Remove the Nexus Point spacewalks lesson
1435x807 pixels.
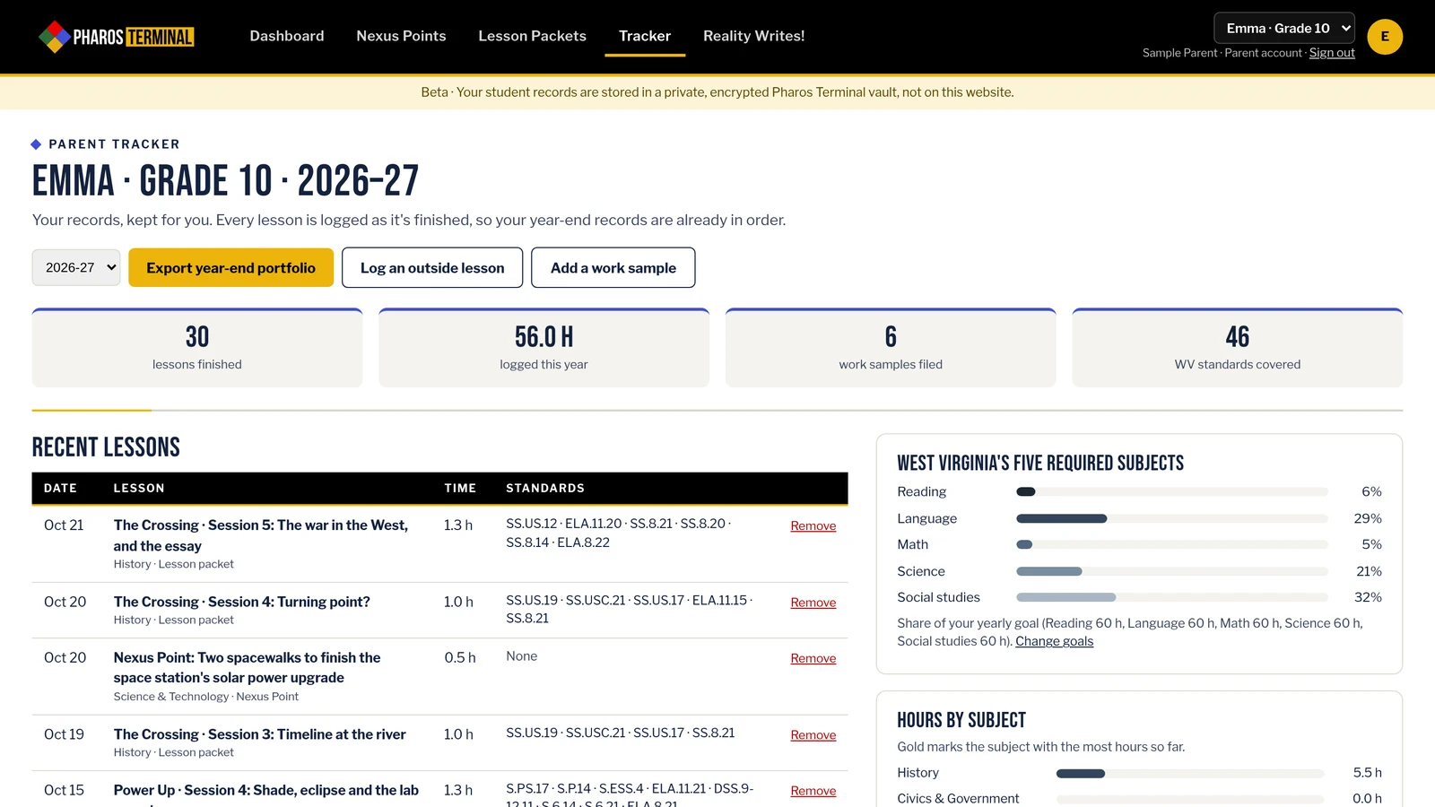(x=813, y=658)
